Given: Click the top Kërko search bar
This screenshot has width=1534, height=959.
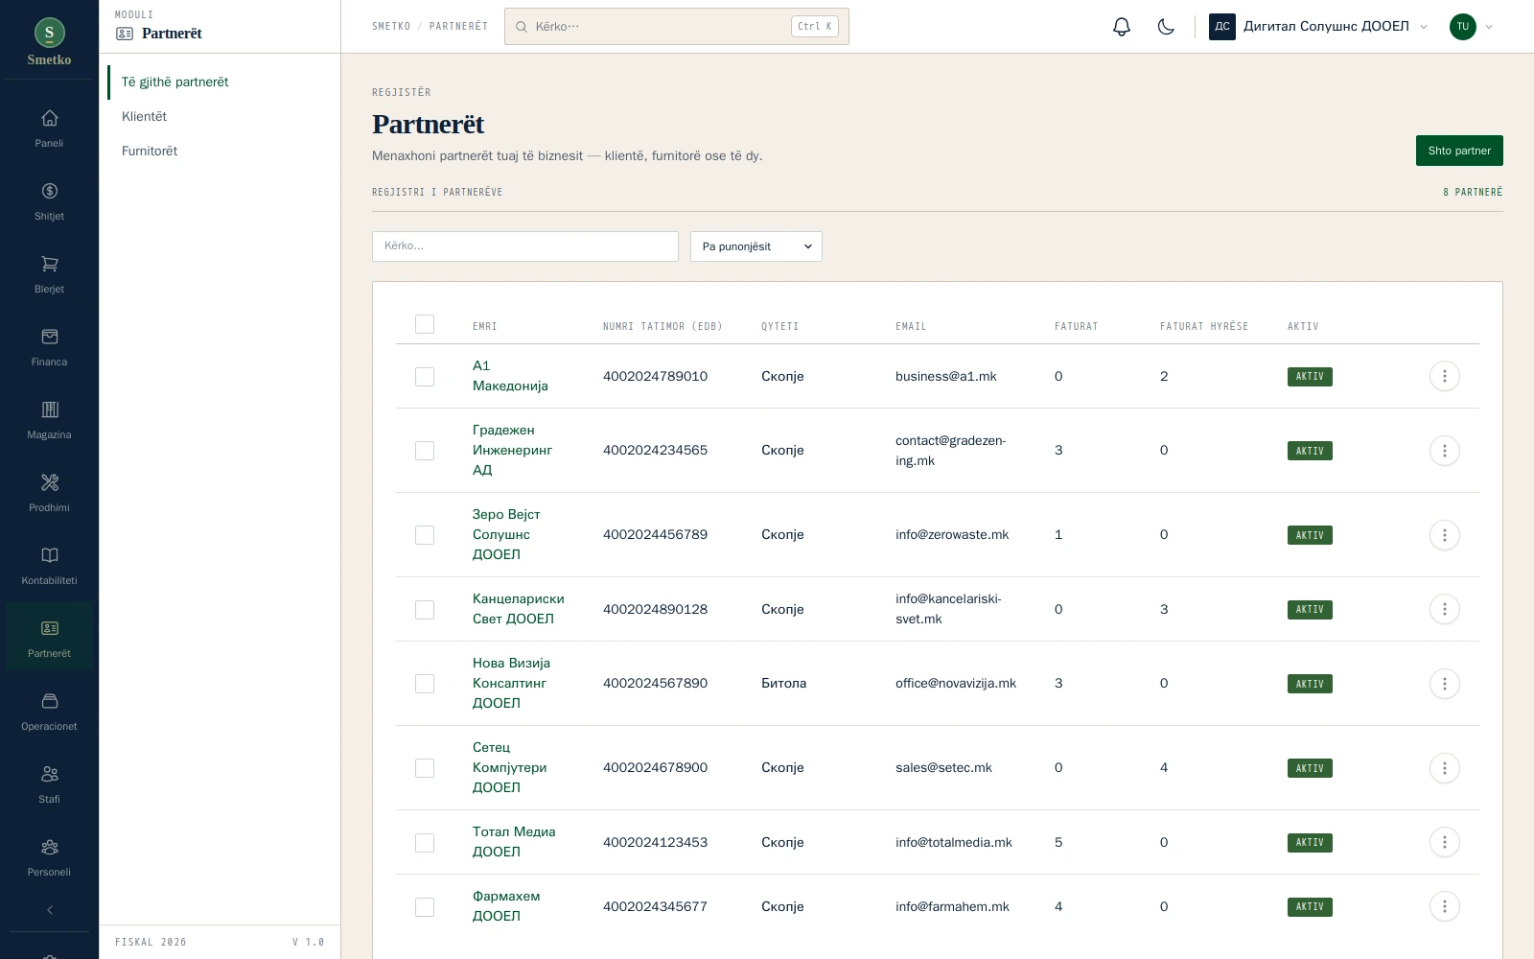Looking at the screenshot, I should [x=677, y=27].
